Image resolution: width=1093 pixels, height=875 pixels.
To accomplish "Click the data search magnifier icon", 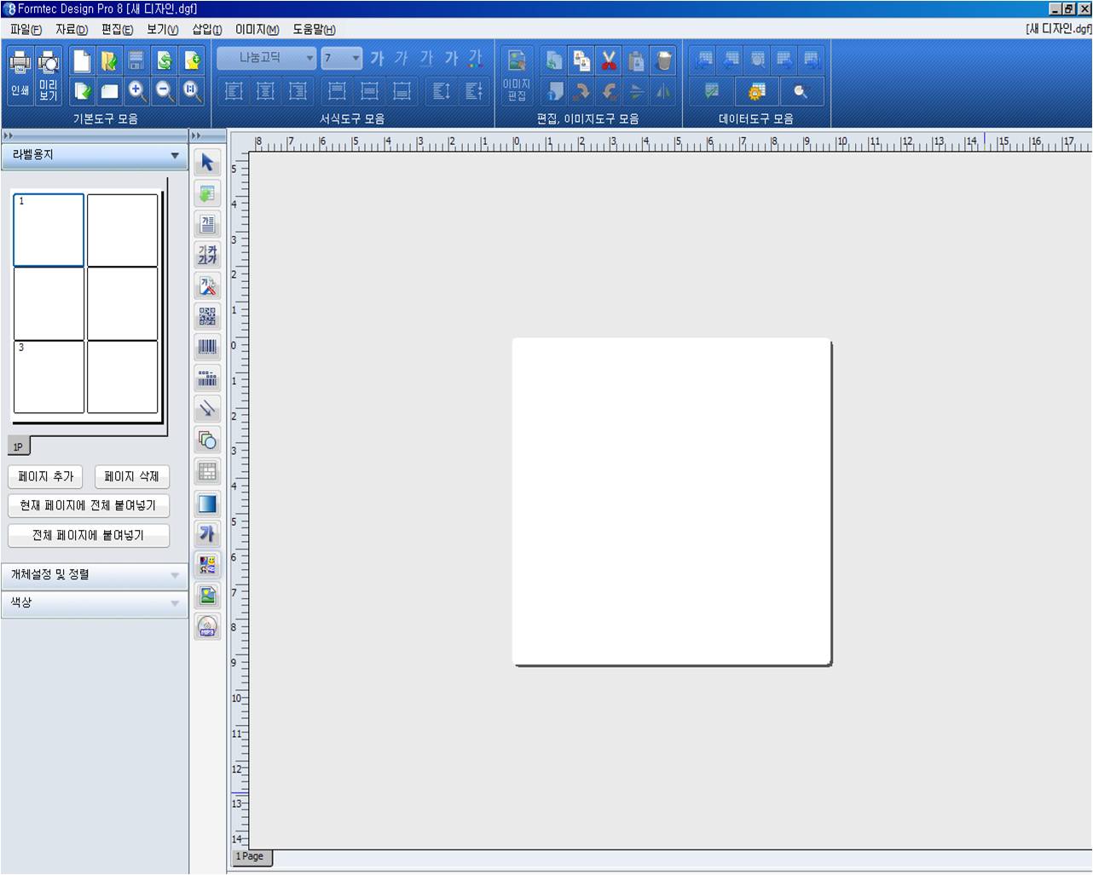I will click(x=801, y=91).
